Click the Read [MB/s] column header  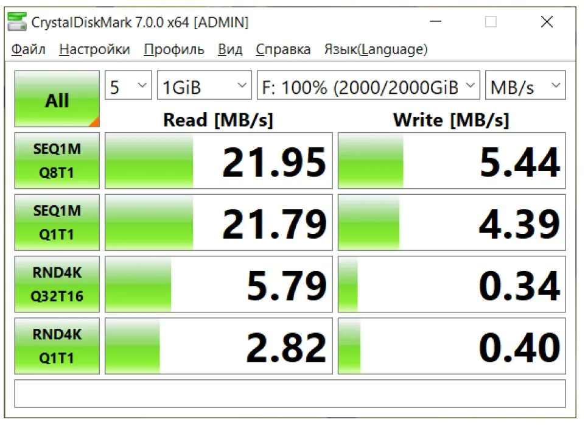219,120
